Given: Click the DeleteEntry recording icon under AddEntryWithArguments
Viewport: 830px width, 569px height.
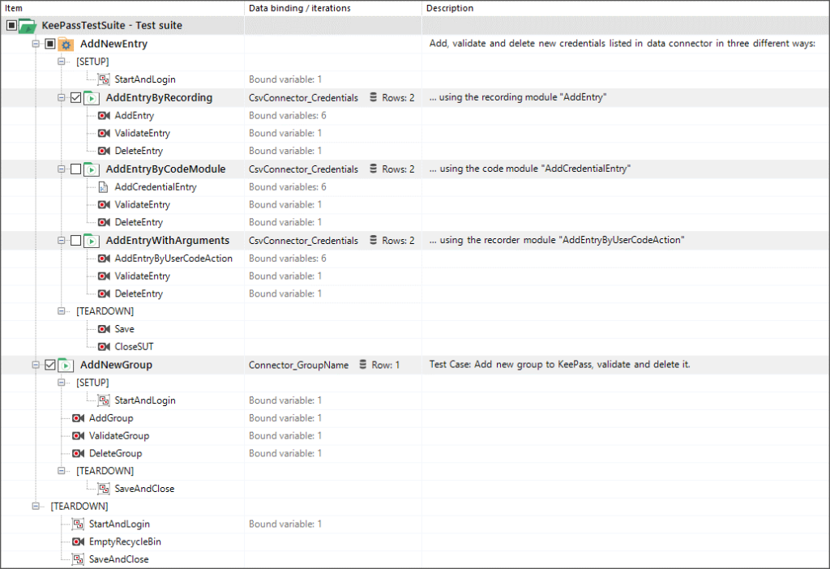Looking at the screenshot, I should click(105, 293).
